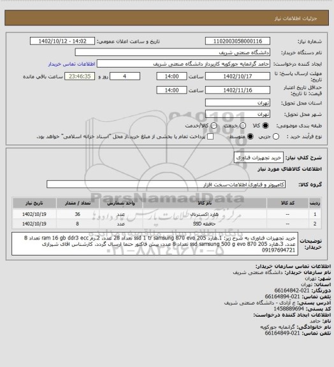
Task: Click the announcement date field 1402/10/12 - 14:02
Action: [62, 41]
